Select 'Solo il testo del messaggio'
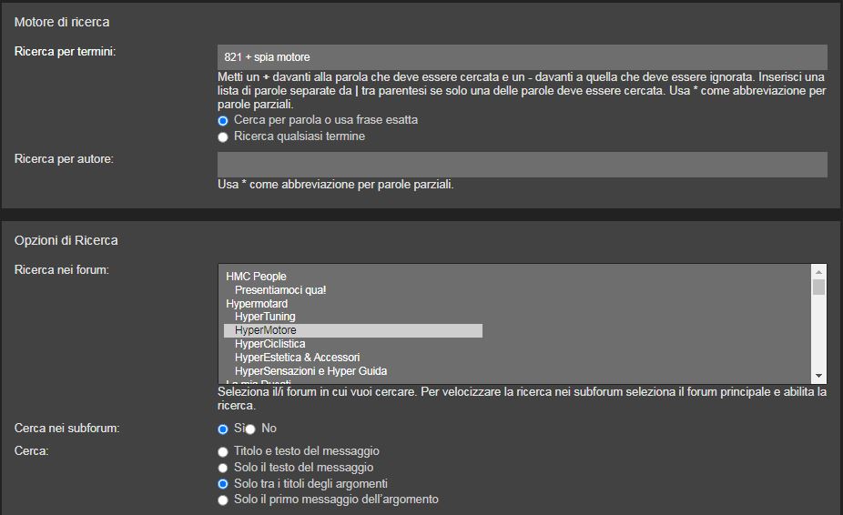Viewport: 843px width, 515px height. click(x=223, y=468)
